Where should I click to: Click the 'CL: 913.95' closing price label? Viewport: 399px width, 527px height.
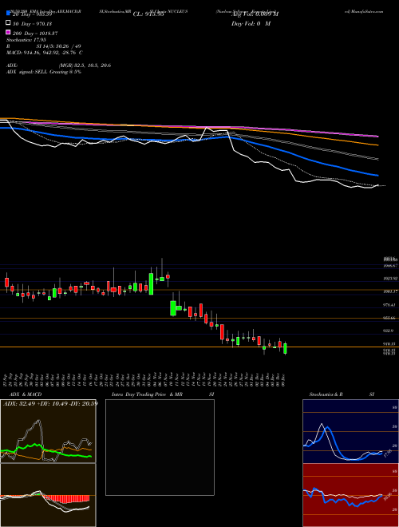tap(148, 14)
